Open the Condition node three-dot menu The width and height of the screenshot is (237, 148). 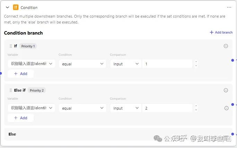click(x=229, y=7)
